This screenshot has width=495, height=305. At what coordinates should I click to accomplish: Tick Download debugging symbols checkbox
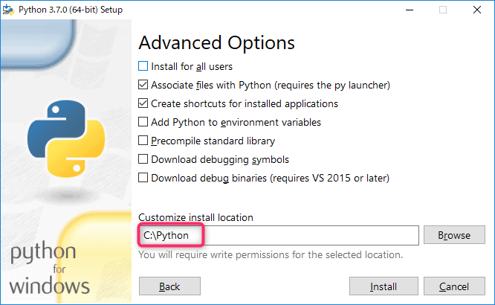[143, 159]
